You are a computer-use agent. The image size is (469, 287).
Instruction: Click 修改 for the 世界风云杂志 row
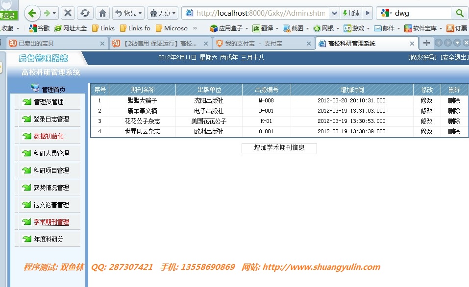point(426,131)
